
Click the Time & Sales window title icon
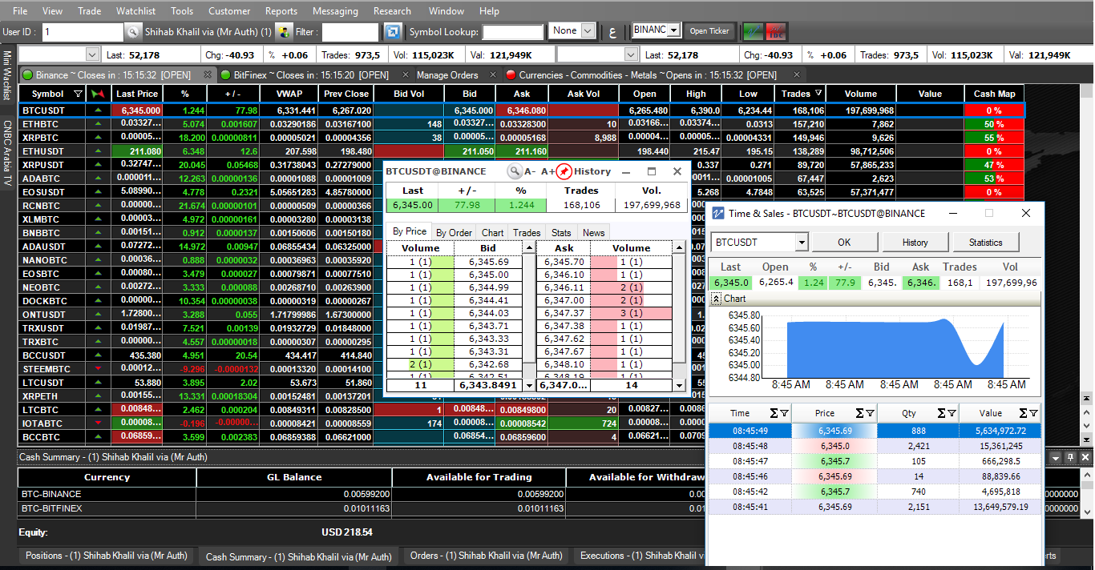pyautogui.click(x=717, y=213)
